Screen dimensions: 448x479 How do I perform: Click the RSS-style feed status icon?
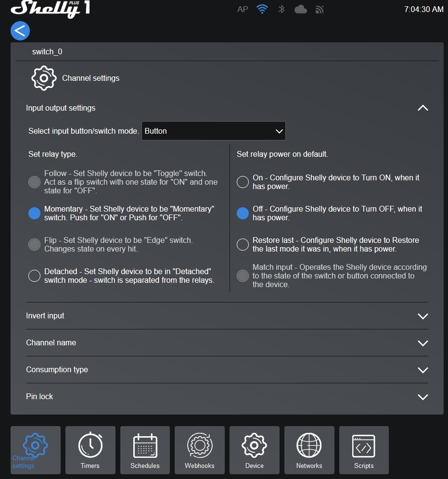[320, 10]
